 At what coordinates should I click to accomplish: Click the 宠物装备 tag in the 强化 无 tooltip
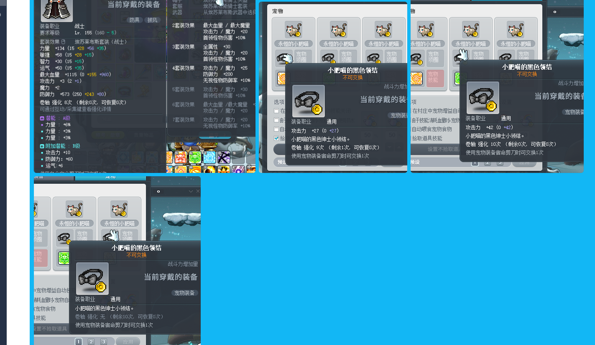[184, 293]
